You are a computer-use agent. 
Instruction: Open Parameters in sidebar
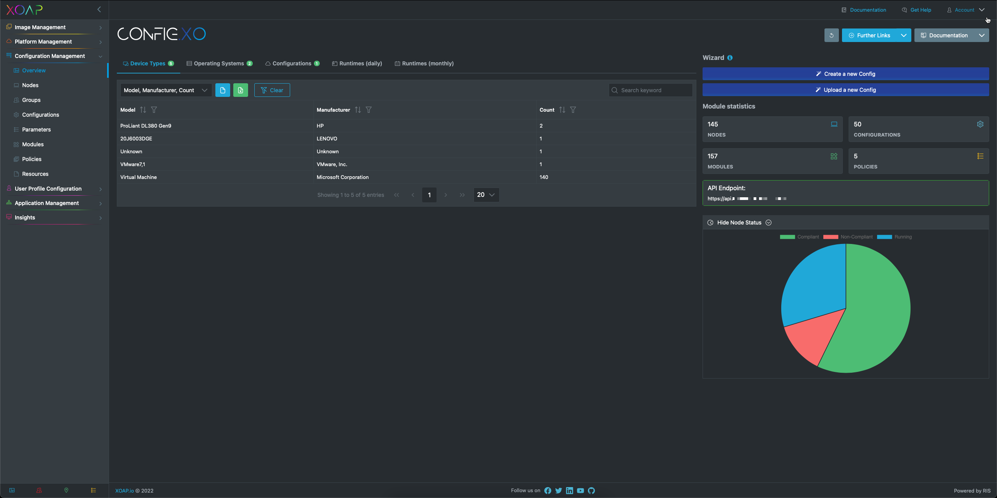click(x=36, y=130)
